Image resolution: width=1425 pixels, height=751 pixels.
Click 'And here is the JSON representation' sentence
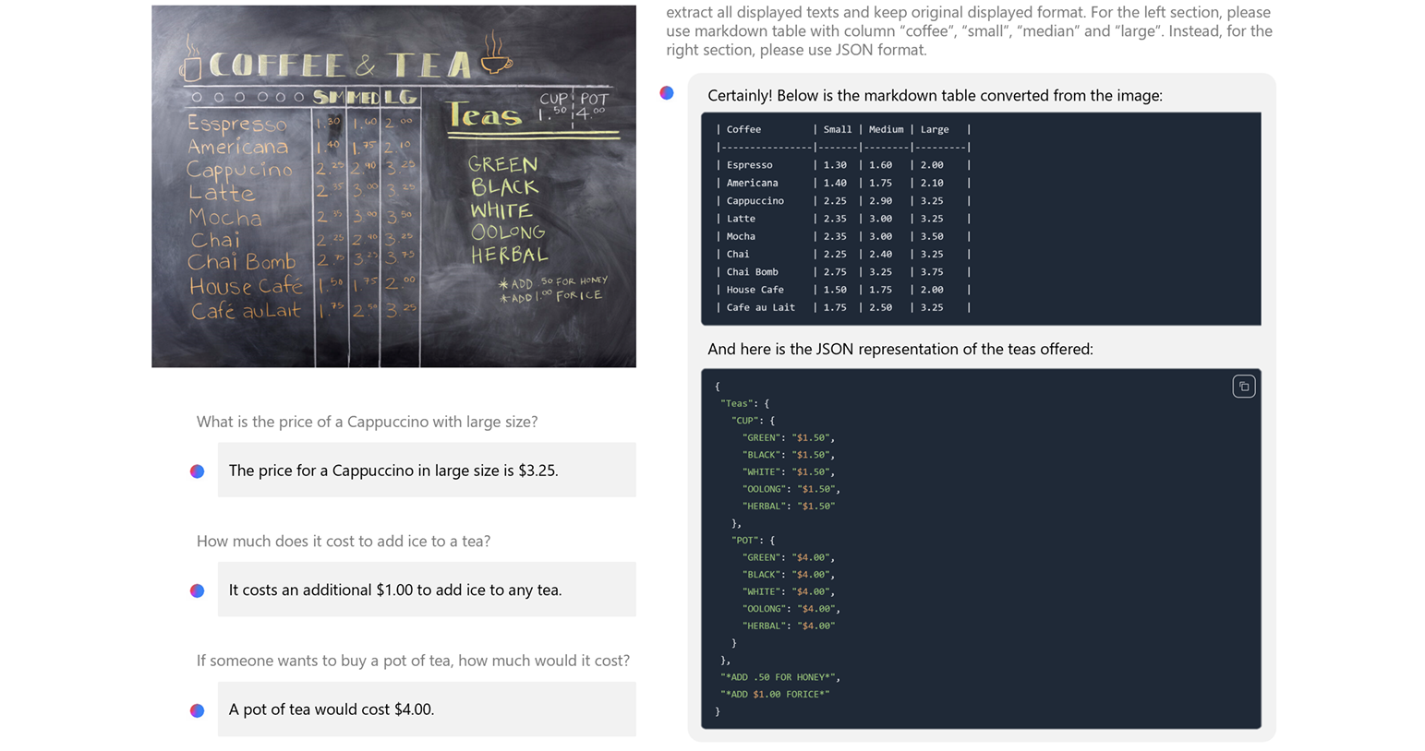click(x=900, y=349)
